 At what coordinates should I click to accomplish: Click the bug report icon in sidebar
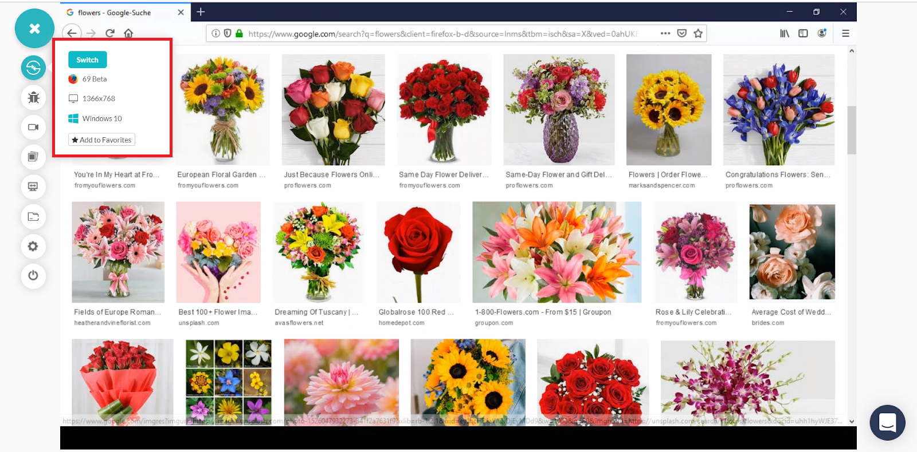(33, 97)
